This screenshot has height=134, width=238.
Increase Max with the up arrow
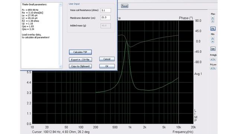213,18
